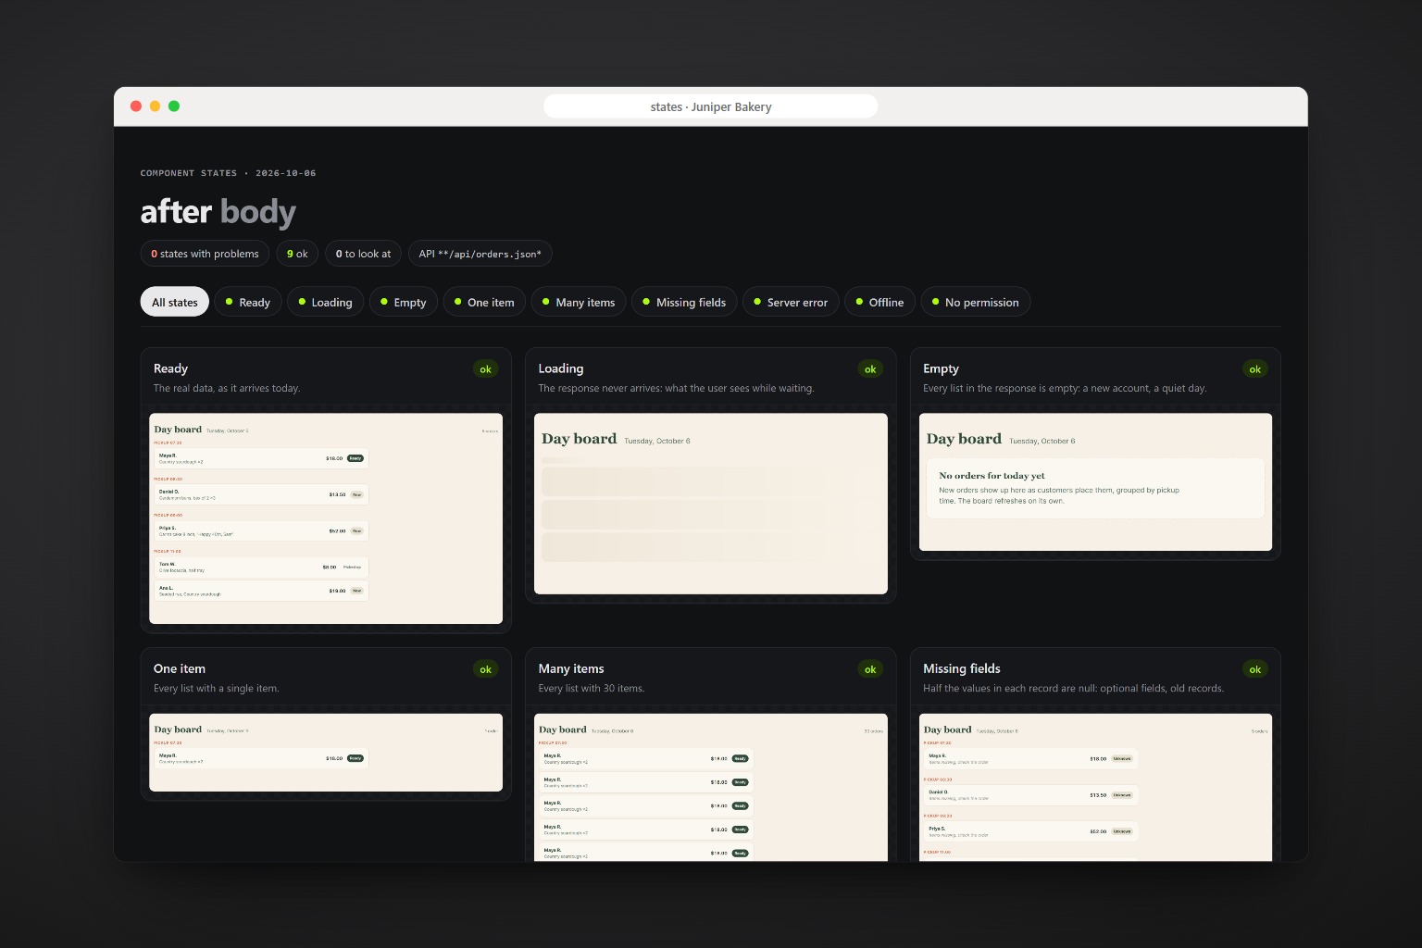This screenshot has height=948, width=1422.
Task: Filter by the Offline state tab
Action: coord(879,302)
